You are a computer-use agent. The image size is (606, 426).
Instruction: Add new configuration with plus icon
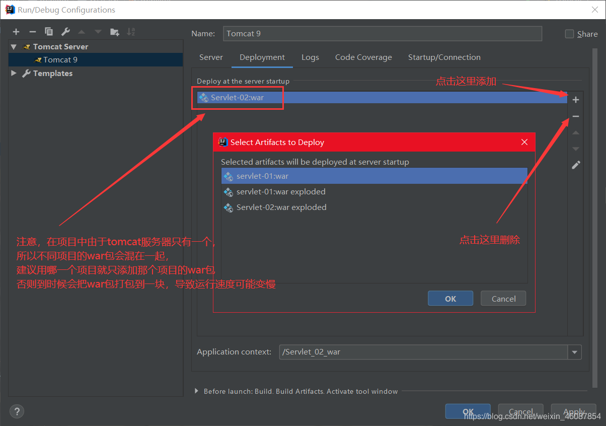(16, 32)
